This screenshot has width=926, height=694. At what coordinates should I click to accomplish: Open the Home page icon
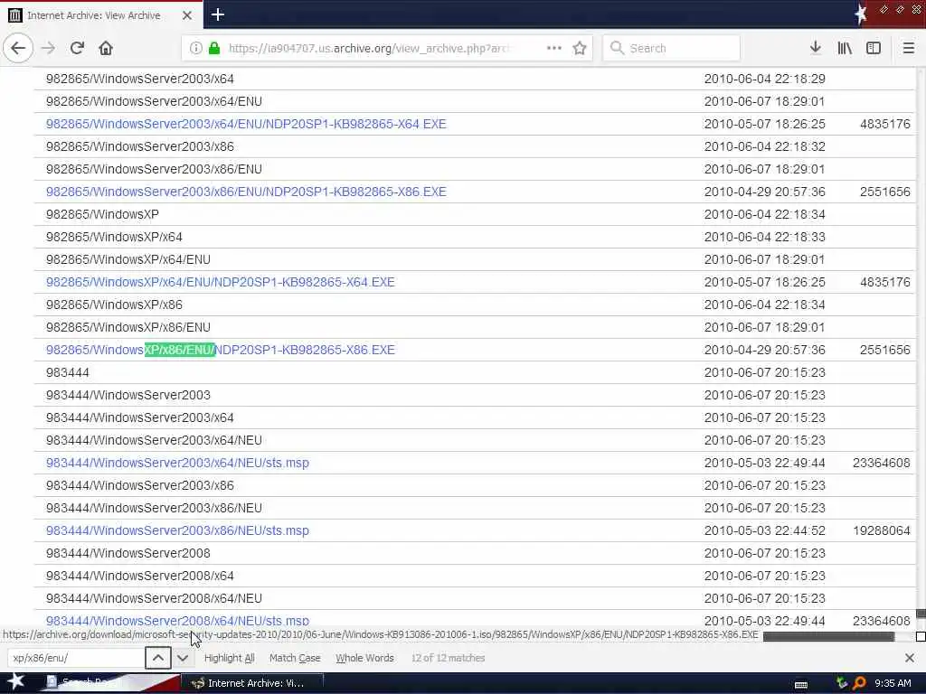click(106, 48)
